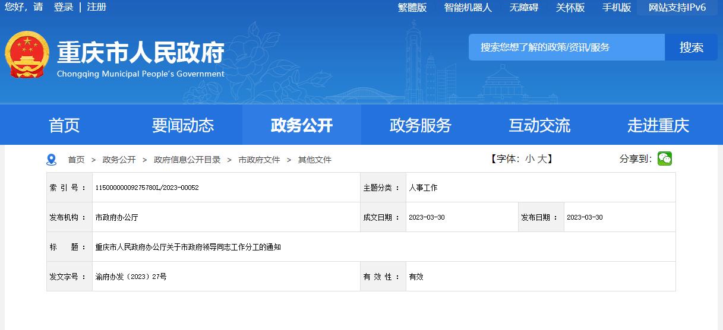Click the blue location pin icon
The width and height of the screenshot is (723, 330).
pyautogui.click(x=51, y=160)
